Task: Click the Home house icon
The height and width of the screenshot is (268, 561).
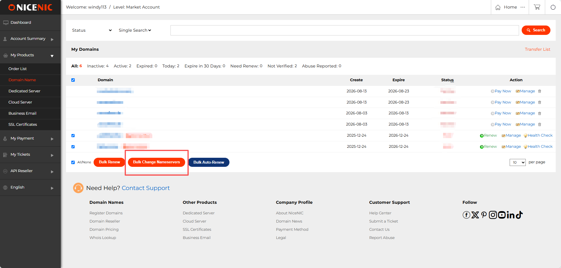Action: click(498, 7)
